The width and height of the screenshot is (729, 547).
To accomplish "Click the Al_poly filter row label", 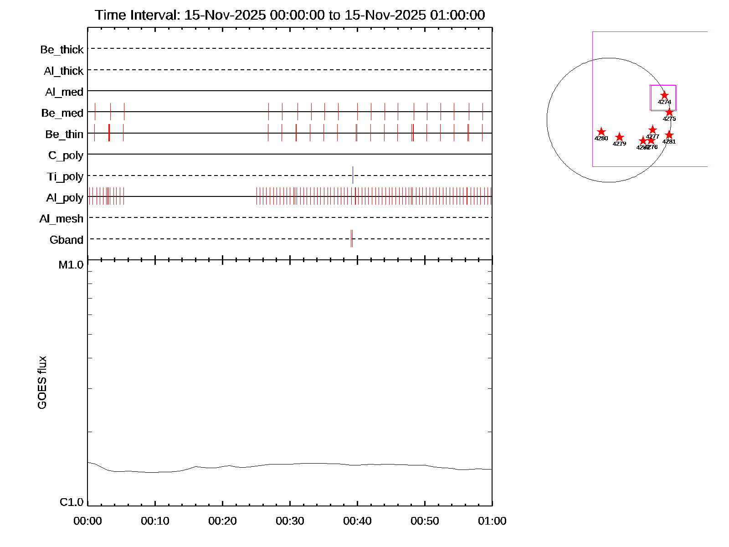I will 65,197.
